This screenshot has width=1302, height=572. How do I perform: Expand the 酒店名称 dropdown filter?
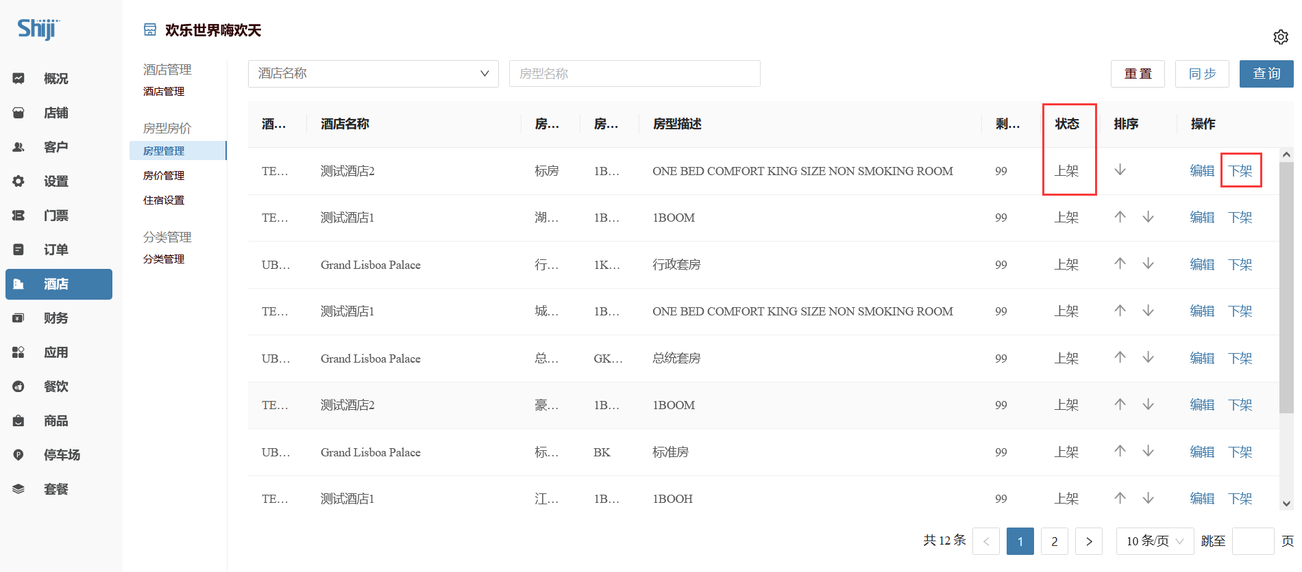point(373,73)
